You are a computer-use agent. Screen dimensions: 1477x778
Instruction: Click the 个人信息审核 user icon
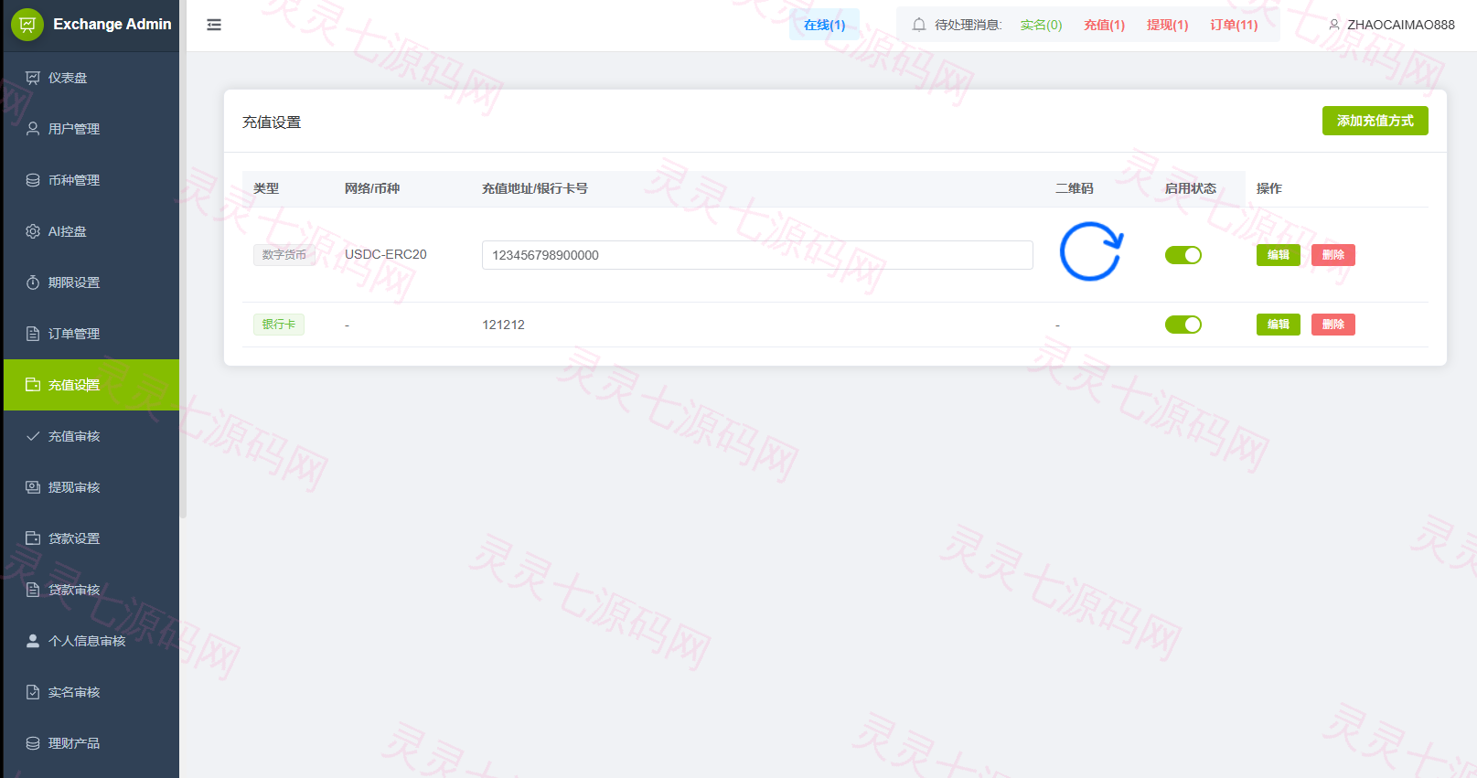click(x=33, y=641)
